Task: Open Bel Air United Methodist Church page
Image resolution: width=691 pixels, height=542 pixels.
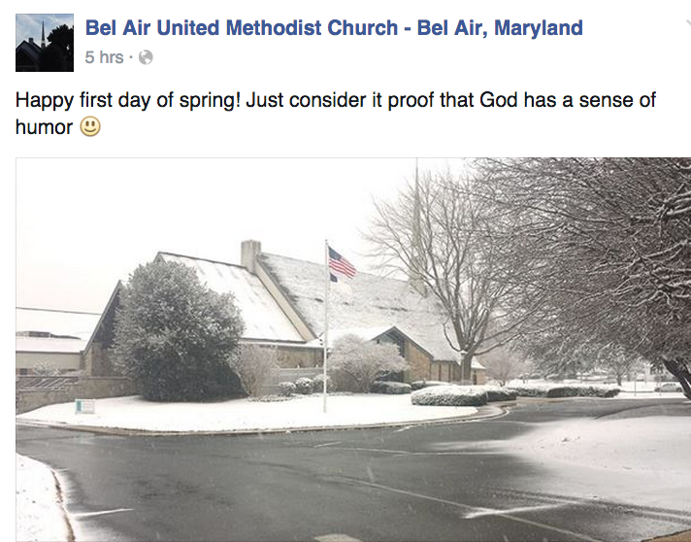Action: [241, 27]
